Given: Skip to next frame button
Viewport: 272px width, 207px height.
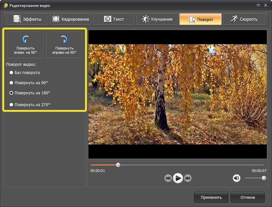Looking at the screenshot, I should click(188, 178).
